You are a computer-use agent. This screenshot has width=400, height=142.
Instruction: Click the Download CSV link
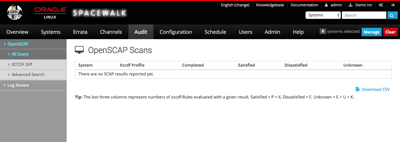pyautogui.click(x=376, y=89)
